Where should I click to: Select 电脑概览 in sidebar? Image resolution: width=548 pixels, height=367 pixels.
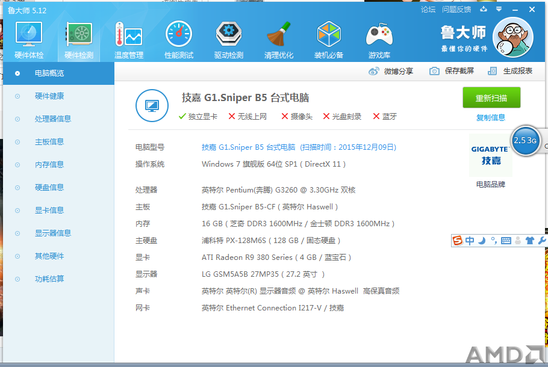(x=59, y=73)
